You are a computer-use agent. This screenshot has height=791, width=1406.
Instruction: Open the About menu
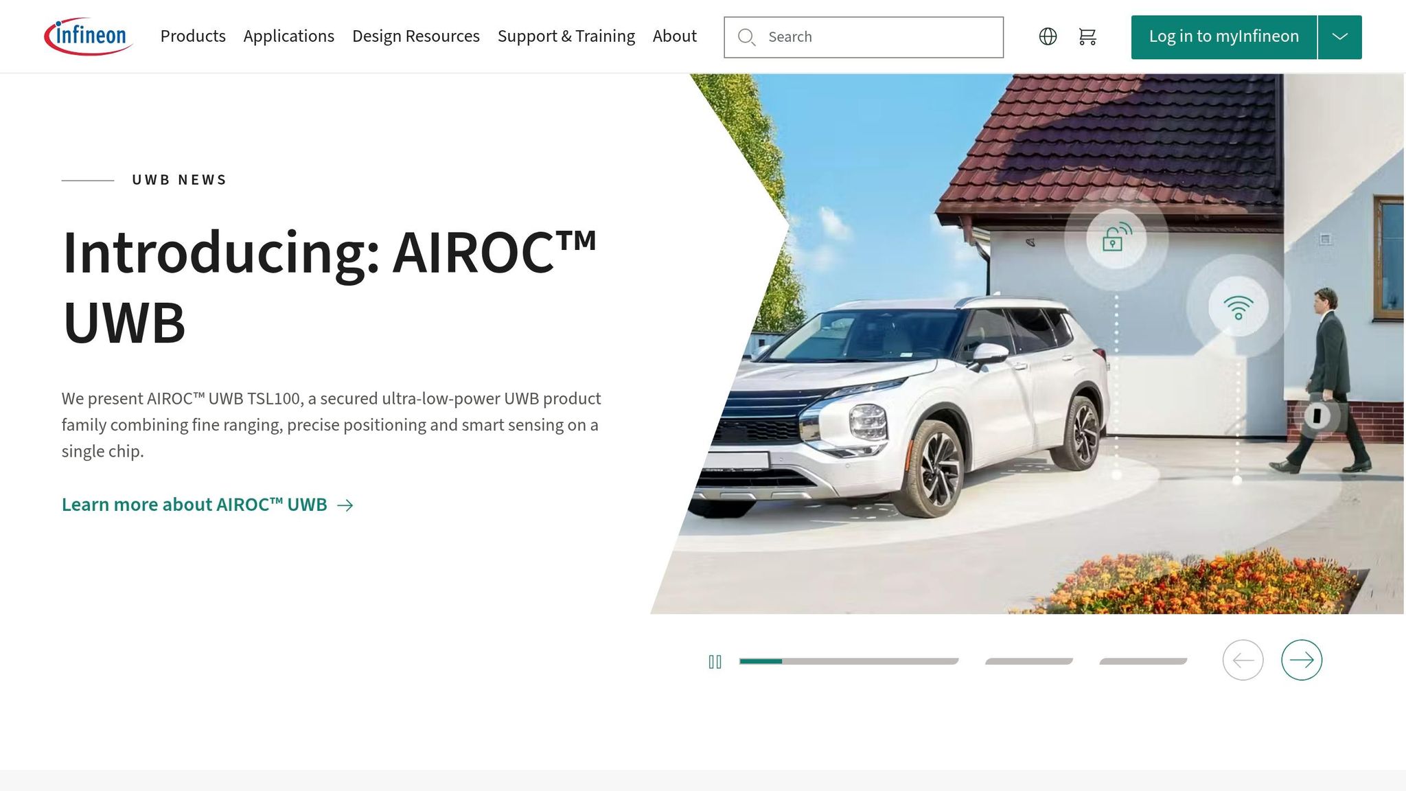point(675,36)
